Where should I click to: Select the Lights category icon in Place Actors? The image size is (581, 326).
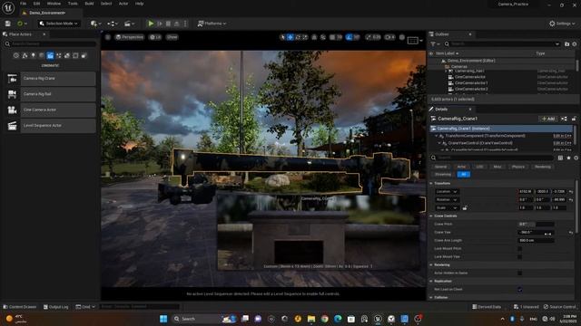pos(33,55)
